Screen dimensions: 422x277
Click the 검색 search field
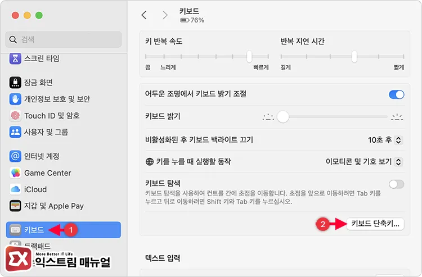pos(64,39)
